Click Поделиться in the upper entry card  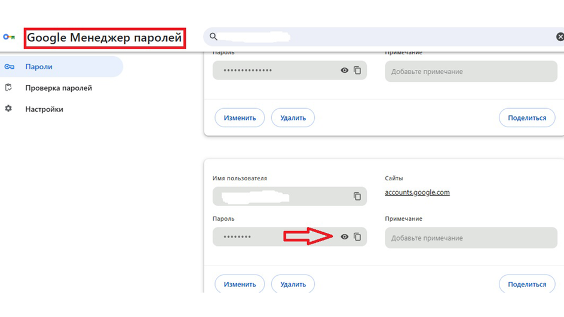(527, 118)
